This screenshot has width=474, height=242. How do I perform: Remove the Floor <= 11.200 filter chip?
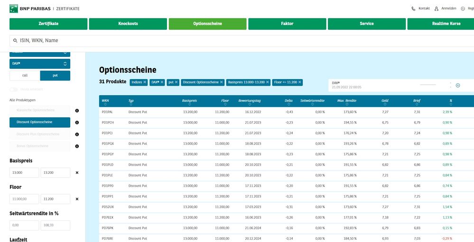coord(300,82)
